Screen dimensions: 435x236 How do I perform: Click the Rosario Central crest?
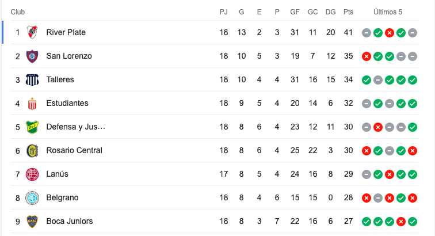pos(32,151)
